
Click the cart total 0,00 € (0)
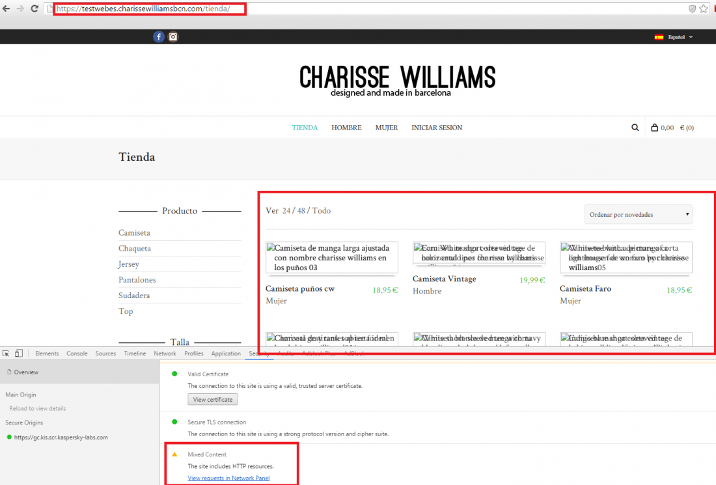(x=677, y=128)
